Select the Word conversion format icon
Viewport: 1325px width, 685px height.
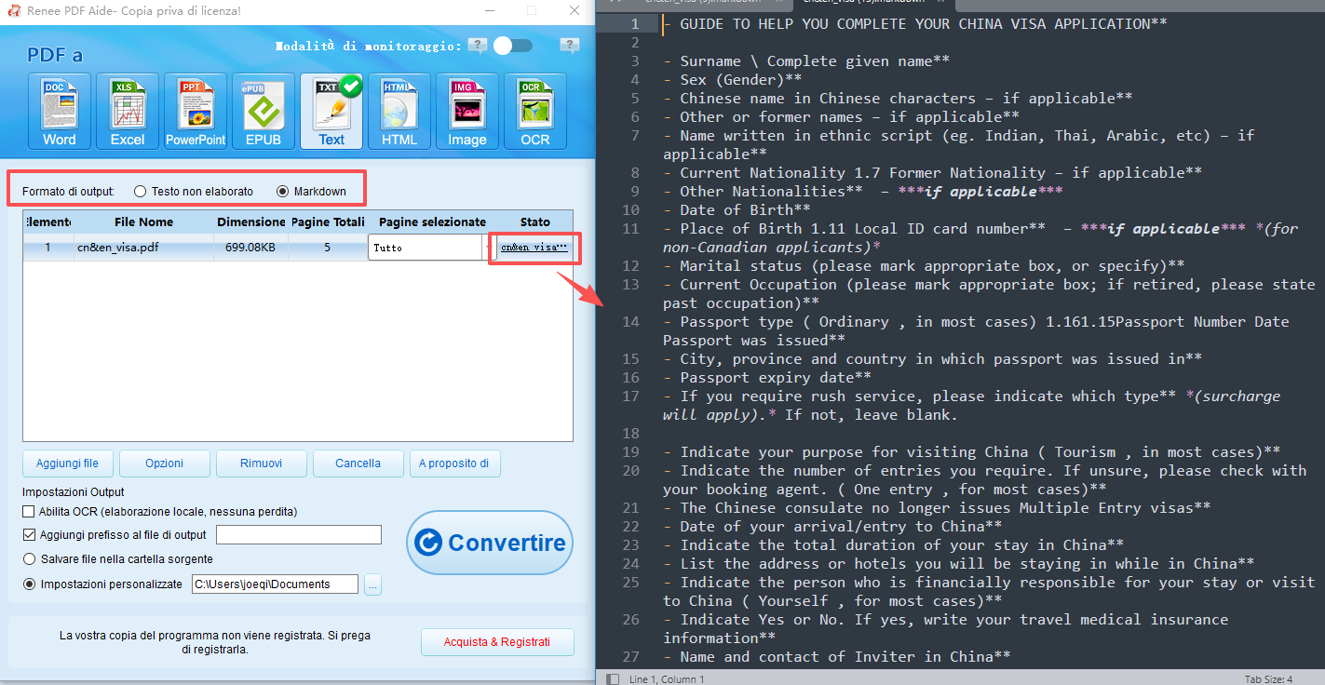coord(59,110)
